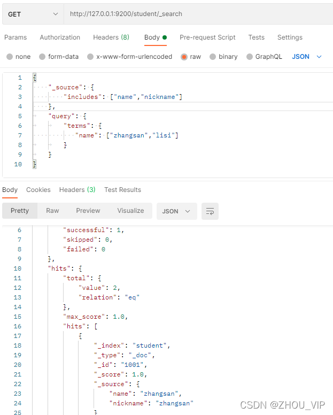The height and width of the screenshot is (415, 333).
Task: Click line number 10 in request editor
Action: coord(18,164)
